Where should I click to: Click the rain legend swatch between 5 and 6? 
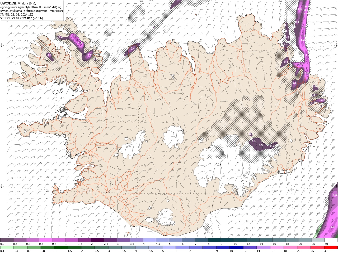click(x=169, y=247)
